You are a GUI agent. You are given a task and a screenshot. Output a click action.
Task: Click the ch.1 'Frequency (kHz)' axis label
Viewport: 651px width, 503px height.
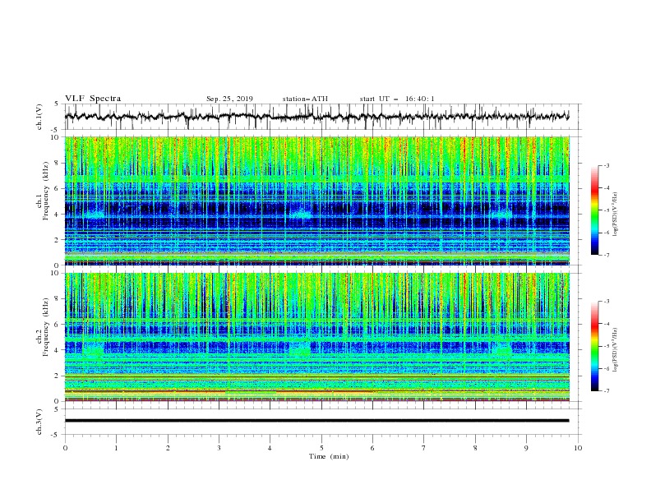pyautogui.click(x=46, y=191)
